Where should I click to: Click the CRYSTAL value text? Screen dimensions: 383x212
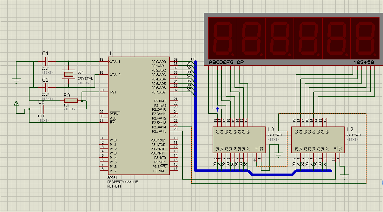(85, 79)
